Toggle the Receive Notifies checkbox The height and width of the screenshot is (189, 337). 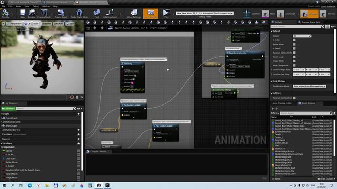point(294,98)
